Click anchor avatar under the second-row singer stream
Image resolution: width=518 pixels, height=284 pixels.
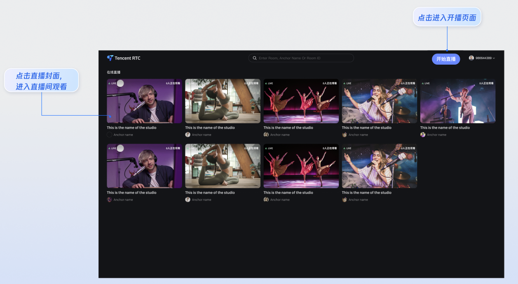[x=345, y=200]
